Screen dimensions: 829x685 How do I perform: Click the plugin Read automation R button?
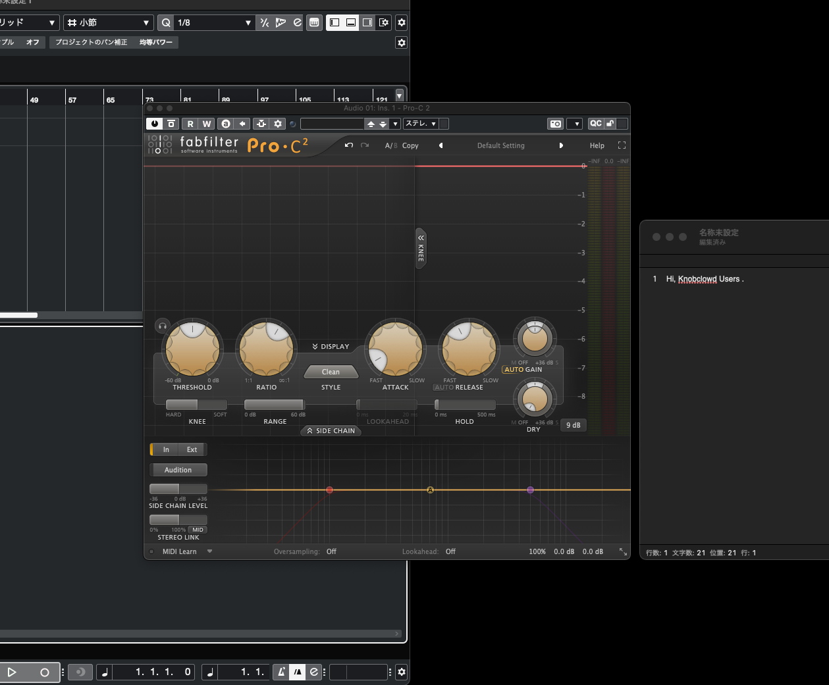(x=190, y=124)
